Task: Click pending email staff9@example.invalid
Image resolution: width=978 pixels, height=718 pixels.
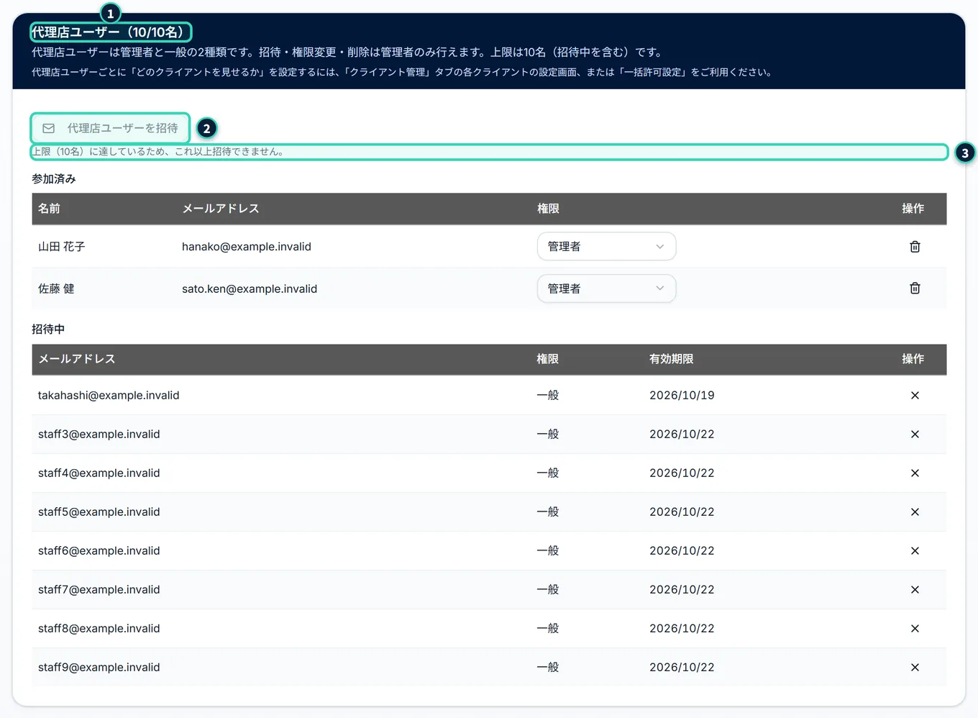Action: point(99,667)
